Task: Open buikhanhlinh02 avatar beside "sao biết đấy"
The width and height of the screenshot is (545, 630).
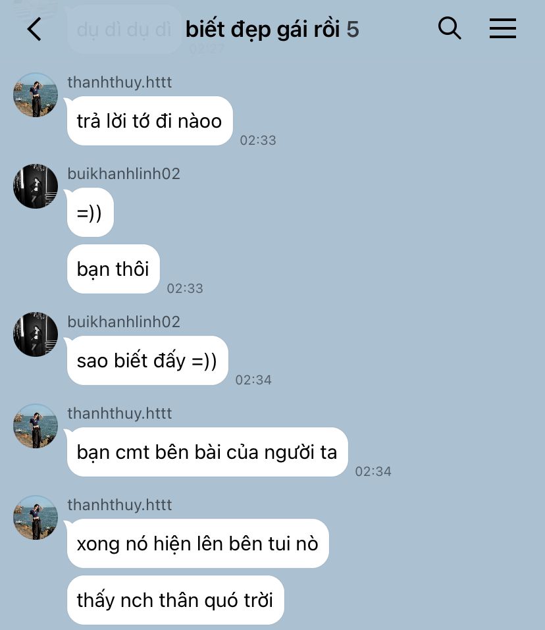Action: 36,334
